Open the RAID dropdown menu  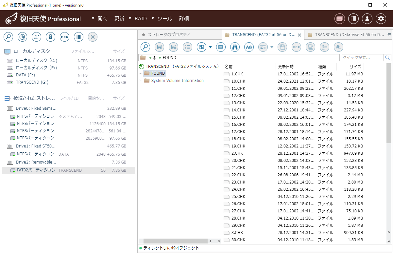[x=138, y=19]
